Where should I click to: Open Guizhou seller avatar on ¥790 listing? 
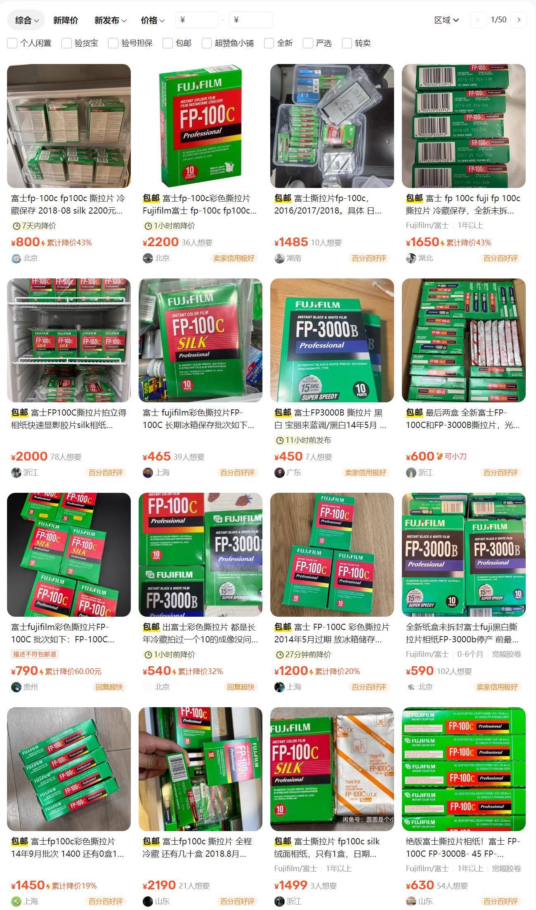16,687
